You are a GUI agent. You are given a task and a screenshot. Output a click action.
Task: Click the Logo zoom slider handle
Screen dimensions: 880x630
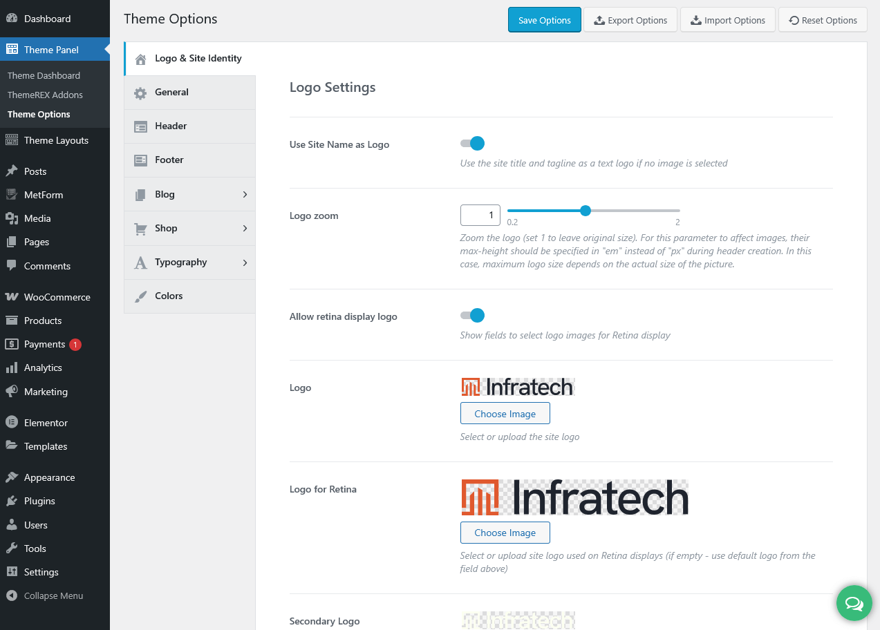click(x=586, y=211)
